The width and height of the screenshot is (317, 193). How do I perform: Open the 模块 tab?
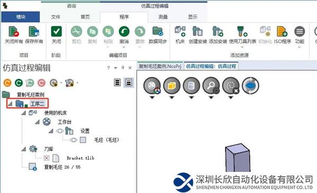[21, 17]
